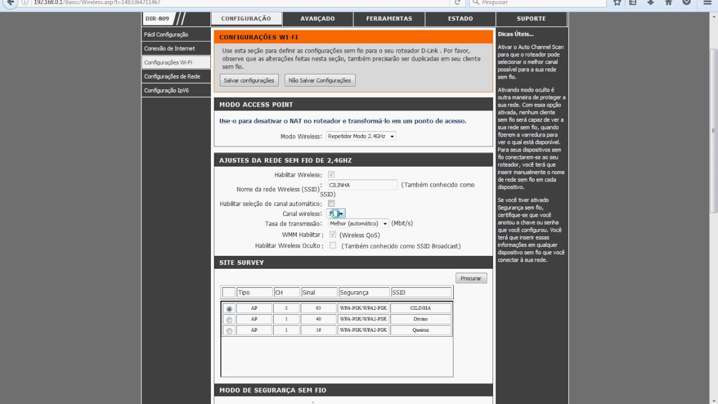
Task: Click the SITE SURVEY section heading
Action: [x=241, y=263]
